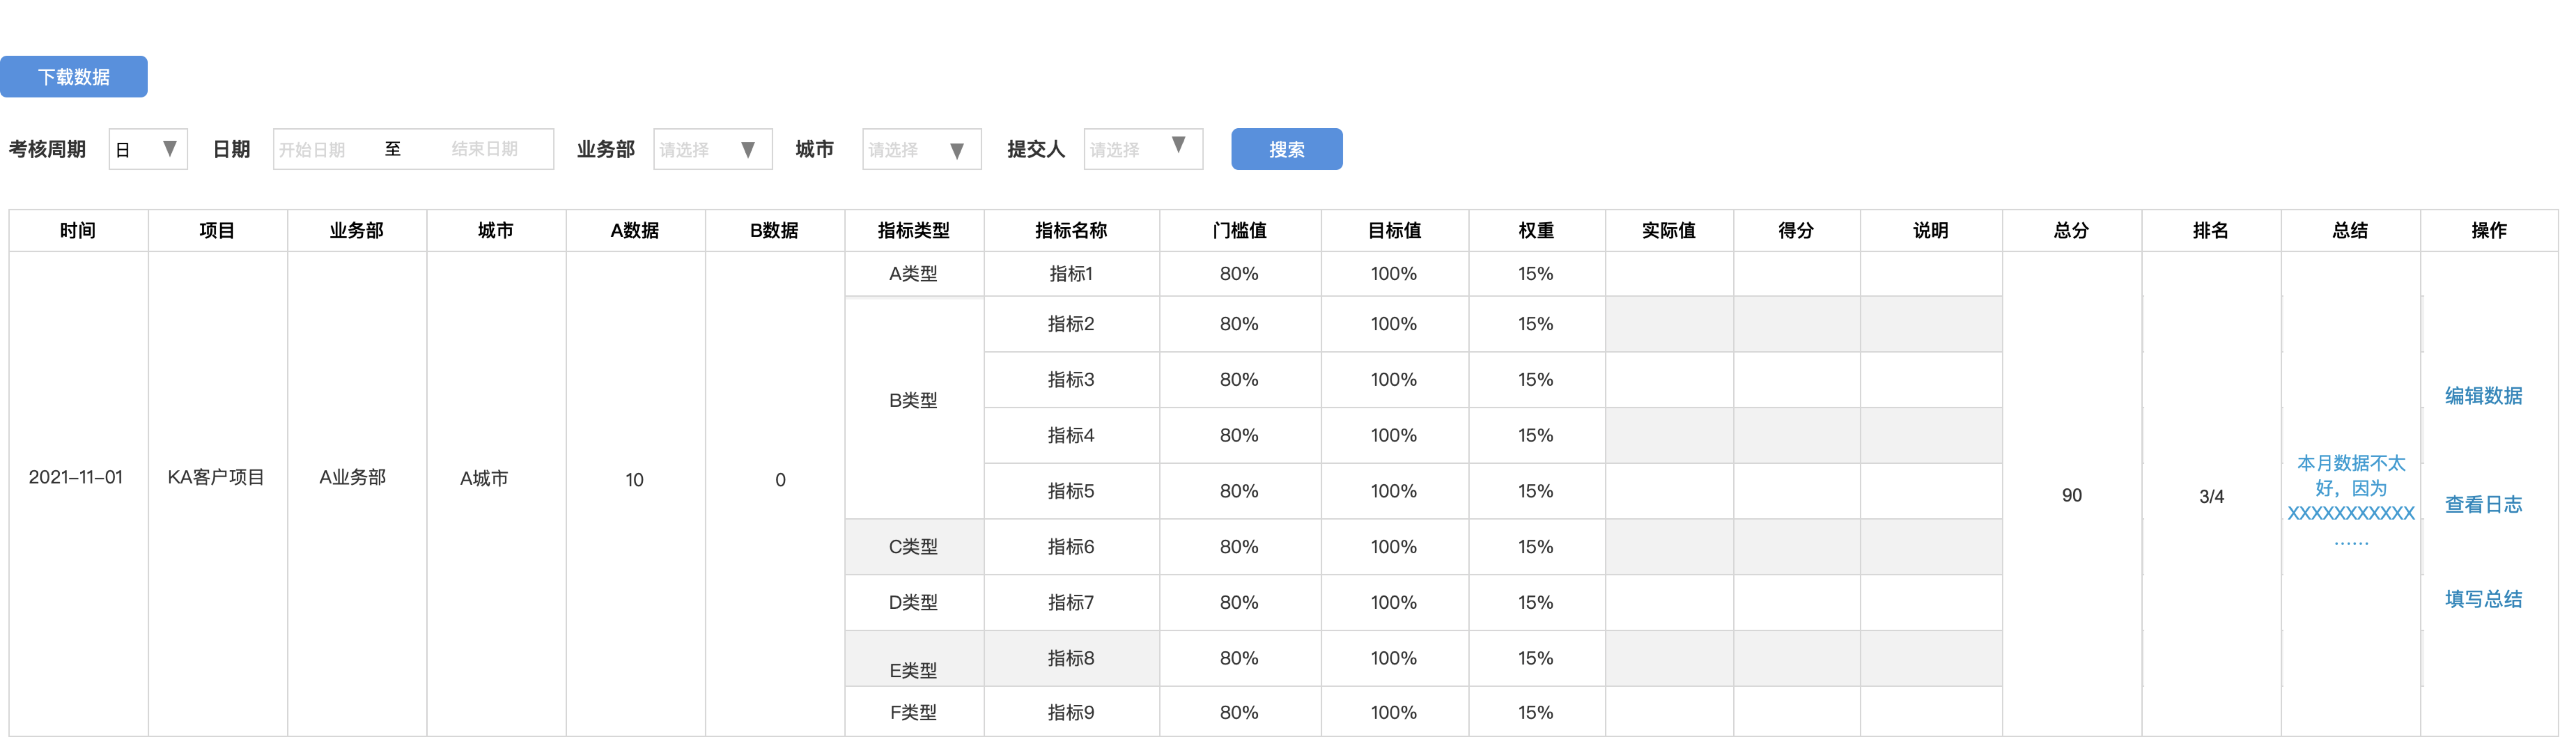The image size is (2576, 737).
Task: Select the A类型 indicator type cell
Action: click(x=913, y=274)
